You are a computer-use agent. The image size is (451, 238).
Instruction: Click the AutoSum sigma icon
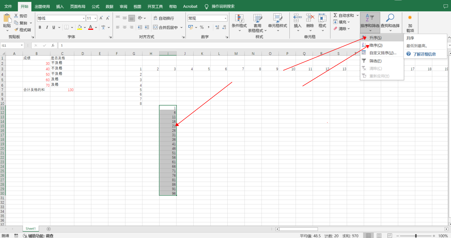click(x=335, y=15)
